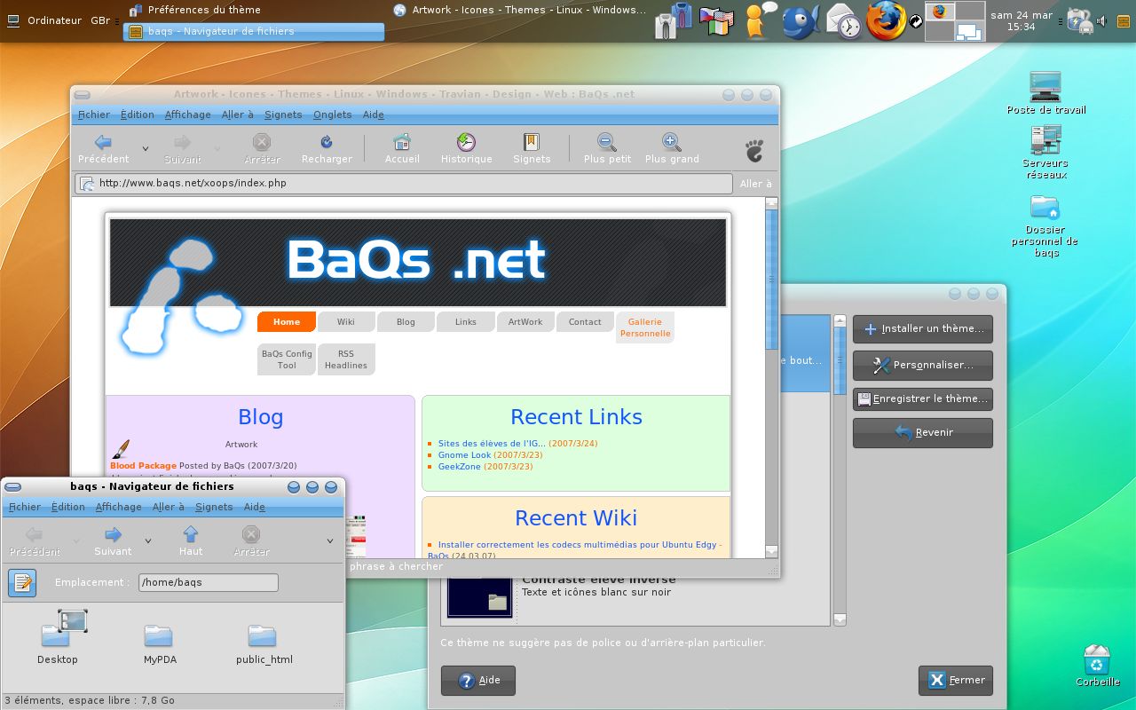Toggle the location edit pencil button
Screen dimensions: 1136x710
(22, 583)
